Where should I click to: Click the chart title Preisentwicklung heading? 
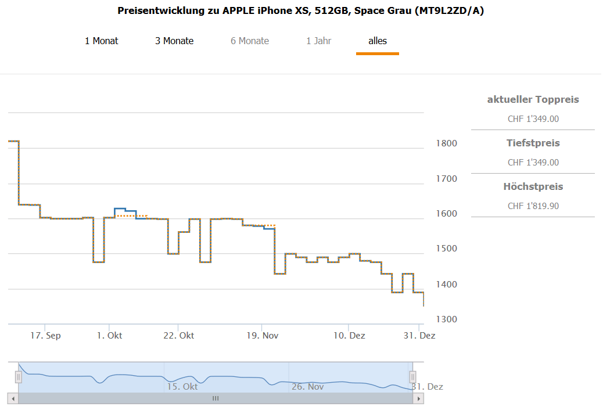[x=301, y=11]
